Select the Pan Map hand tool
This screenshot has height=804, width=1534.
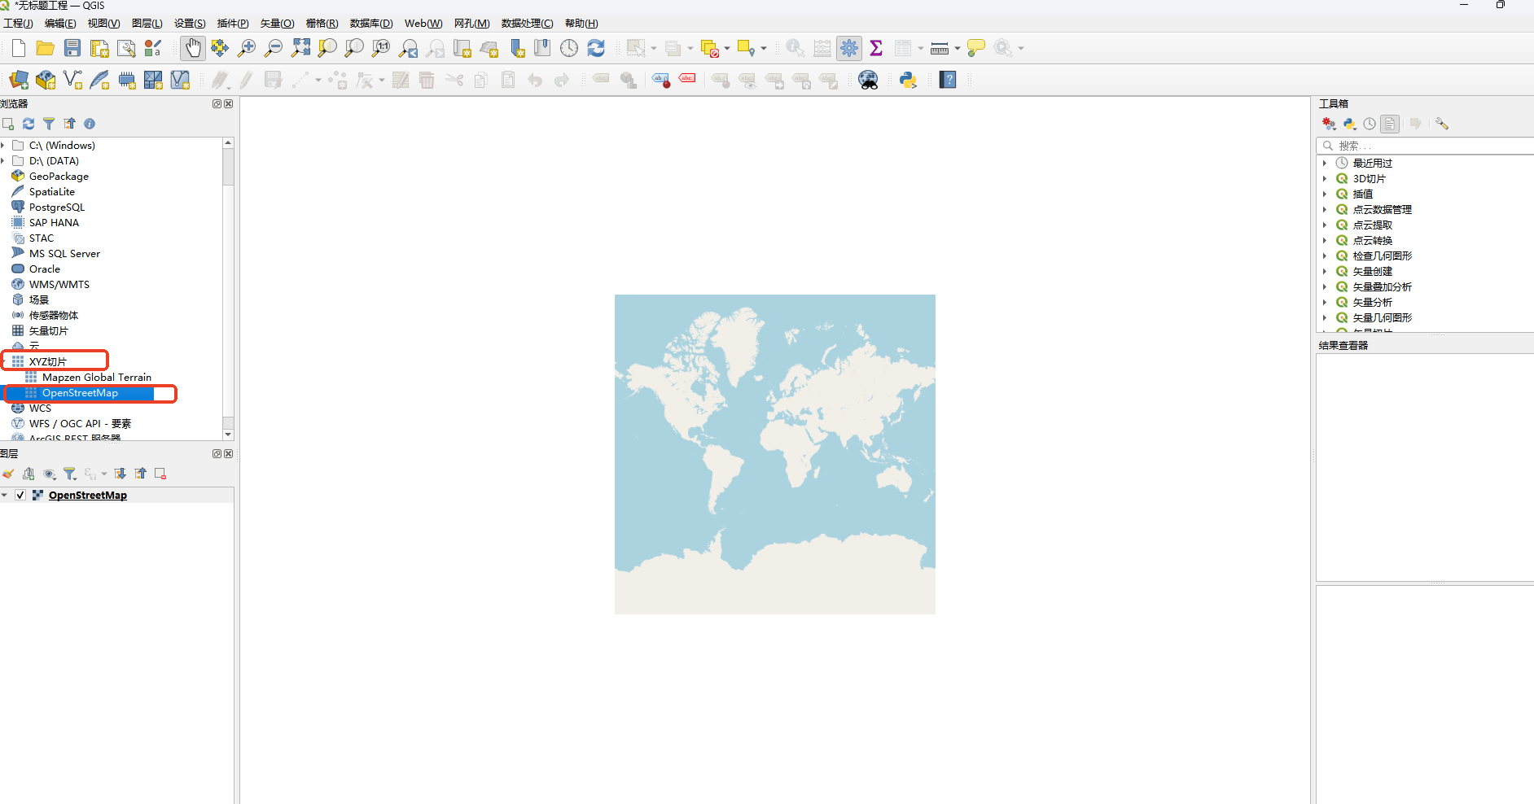click(x=193, y=48)
